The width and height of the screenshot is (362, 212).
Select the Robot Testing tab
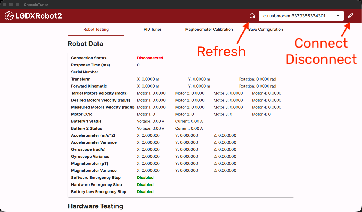96,29
